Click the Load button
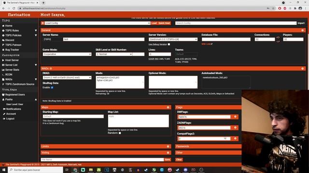309x173 pixels. 154,23
